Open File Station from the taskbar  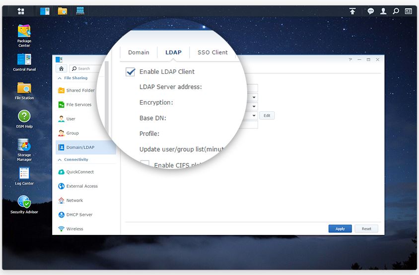click(62, 11)
